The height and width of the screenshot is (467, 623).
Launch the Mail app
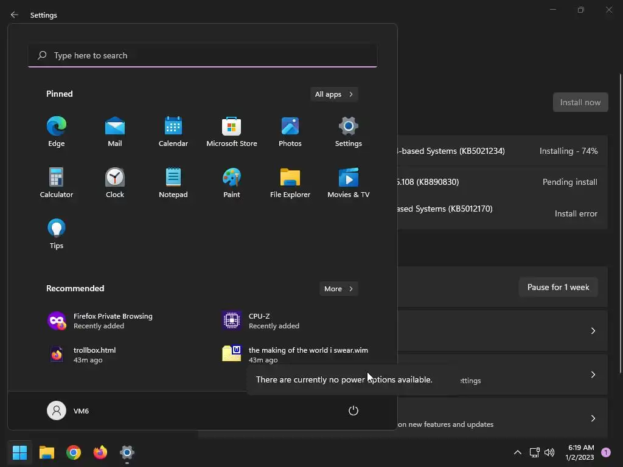click(x=115, y=132)
